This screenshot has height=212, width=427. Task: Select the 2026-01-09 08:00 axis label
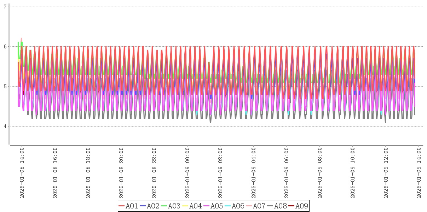(319, 173)
